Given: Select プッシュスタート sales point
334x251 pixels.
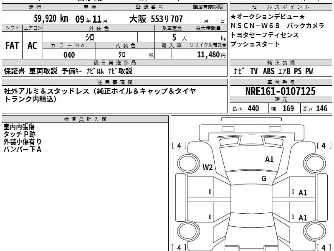Looking at the screenshot, I should (255, 44).
